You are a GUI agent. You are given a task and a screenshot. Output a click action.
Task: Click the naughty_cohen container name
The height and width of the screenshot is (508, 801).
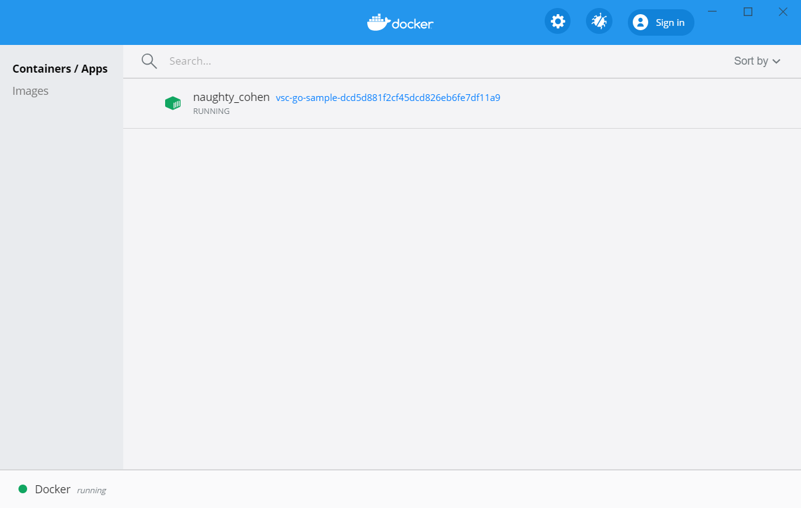tap(232, 97)
